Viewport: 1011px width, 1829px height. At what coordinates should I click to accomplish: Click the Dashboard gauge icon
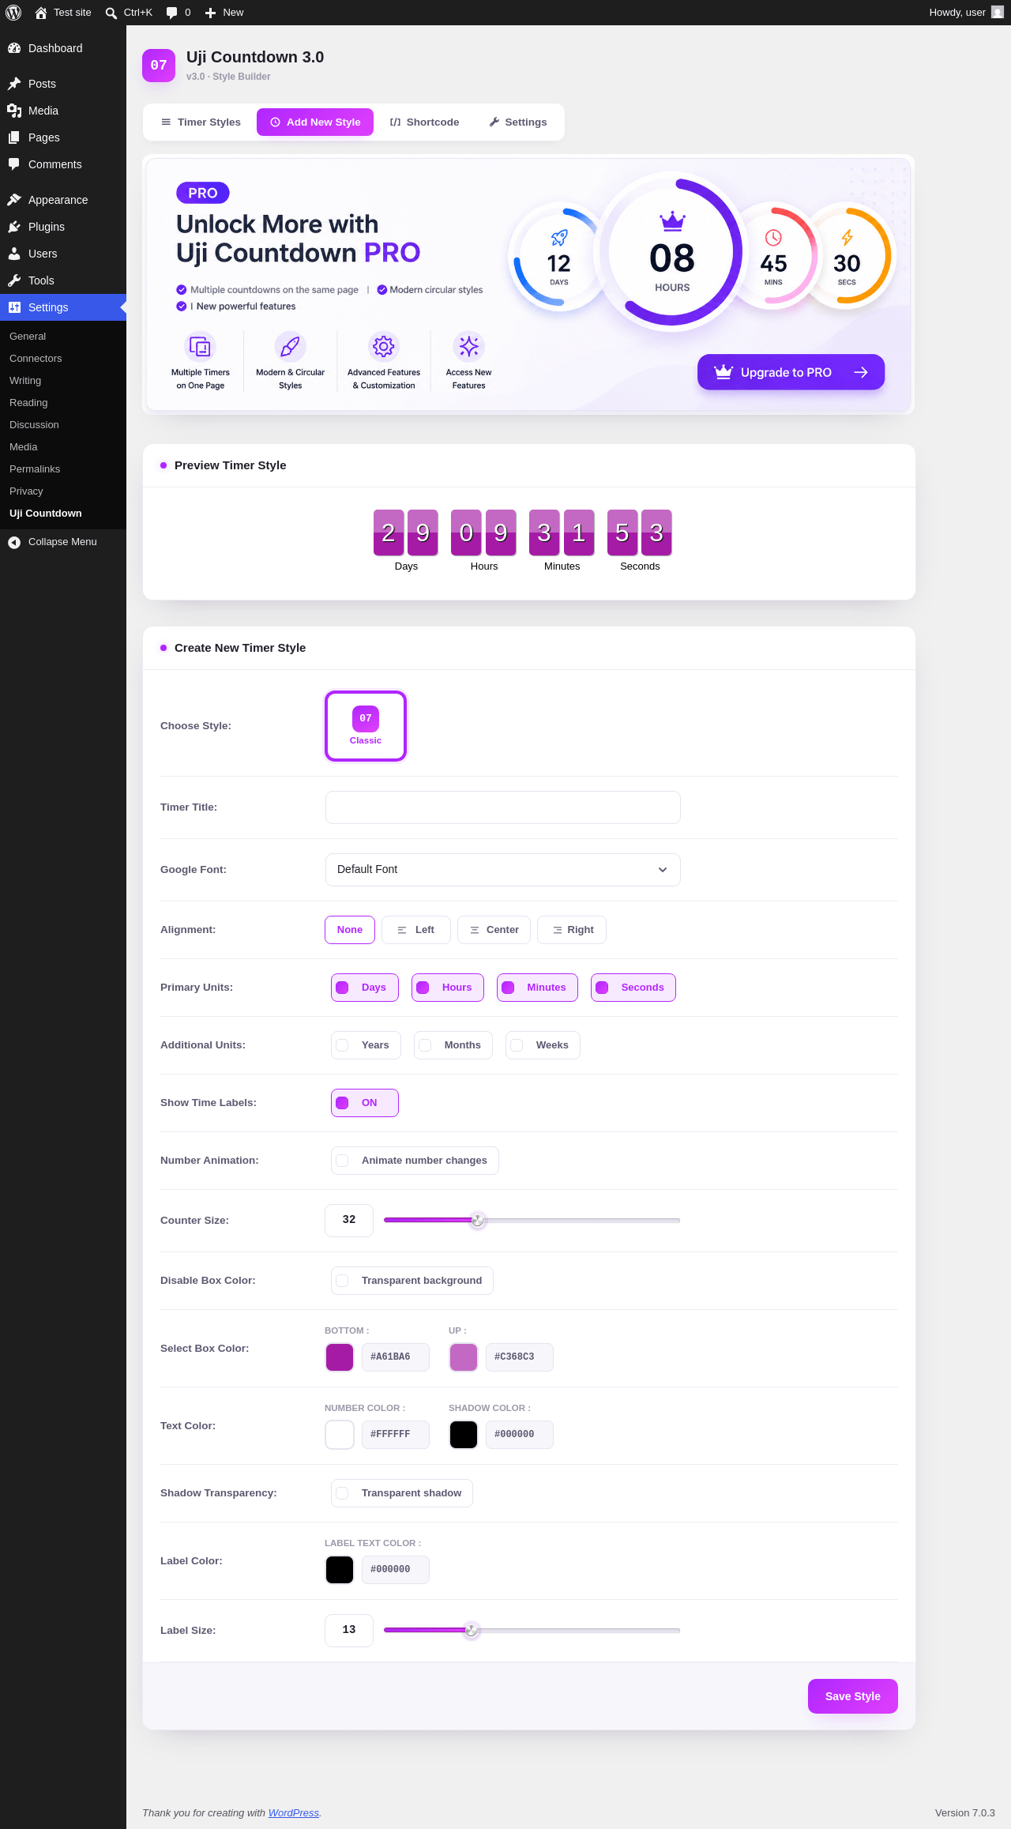click(x=14, y=48)
